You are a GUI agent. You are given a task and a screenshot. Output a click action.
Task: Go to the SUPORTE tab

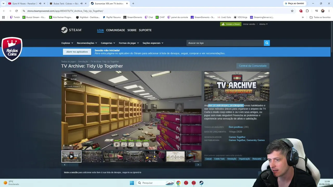145,30
